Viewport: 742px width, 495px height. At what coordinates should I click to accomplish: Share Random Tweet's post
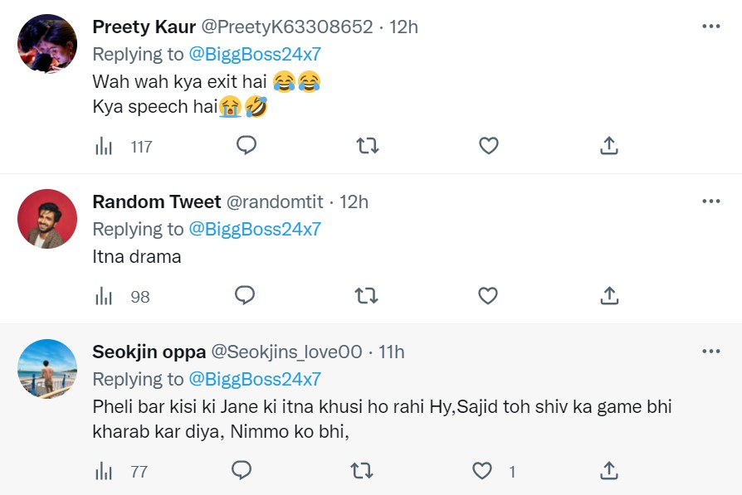pyautogui.click(x=608, y=295)
